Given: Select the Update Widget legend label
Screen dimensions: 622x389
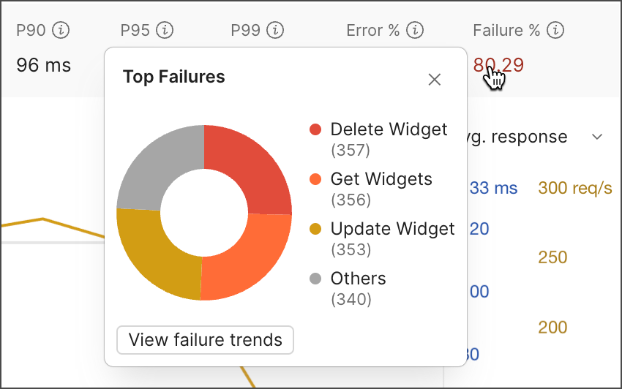Looking at the screenshot, I should coord(392,230).
